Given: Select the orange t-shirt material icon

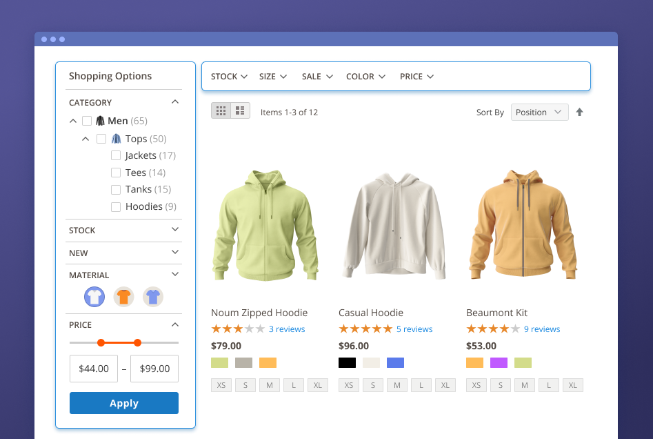Looking at the screenshot, I should click(123, 297).
